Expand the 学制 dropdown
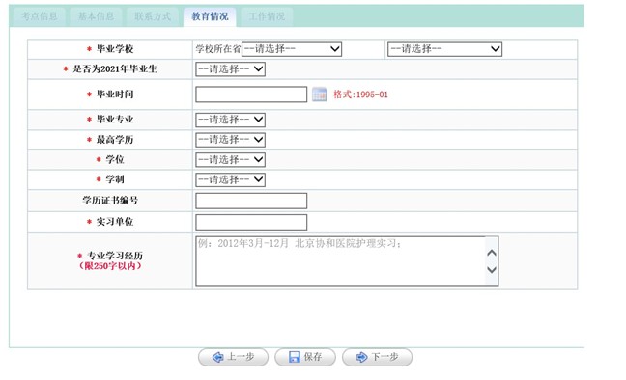The width and height of the screenshot is (626, 380). tap(230, 179)
